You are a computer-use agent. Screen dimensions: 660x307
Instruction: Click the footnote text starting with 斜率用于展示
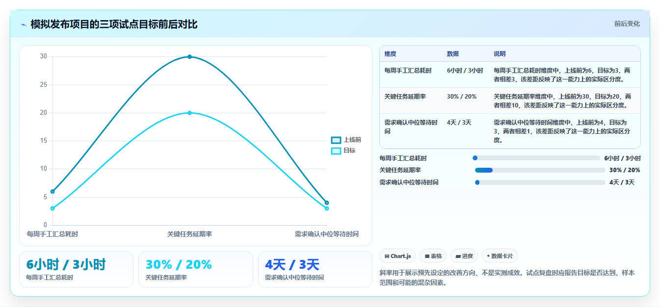[x=507, y=278]
